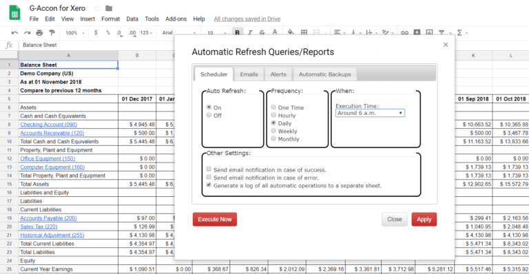Choose One Time frequency
This screenshot has height=274, width=529.
click(x=273, y=107)
